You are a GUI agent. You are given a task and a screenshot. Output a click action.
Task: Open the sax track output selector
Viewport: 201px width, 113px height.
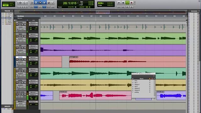point(34,48)
